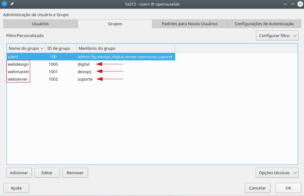
Task: Click the YaST application icon in title bar
Action: (x=4, y=4)
